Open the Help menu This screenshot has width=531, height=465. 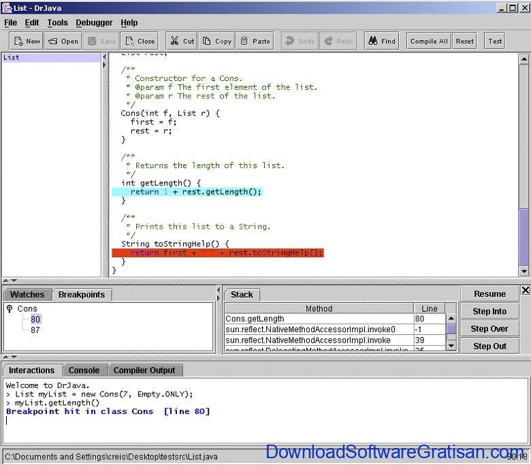coord(129,22)
